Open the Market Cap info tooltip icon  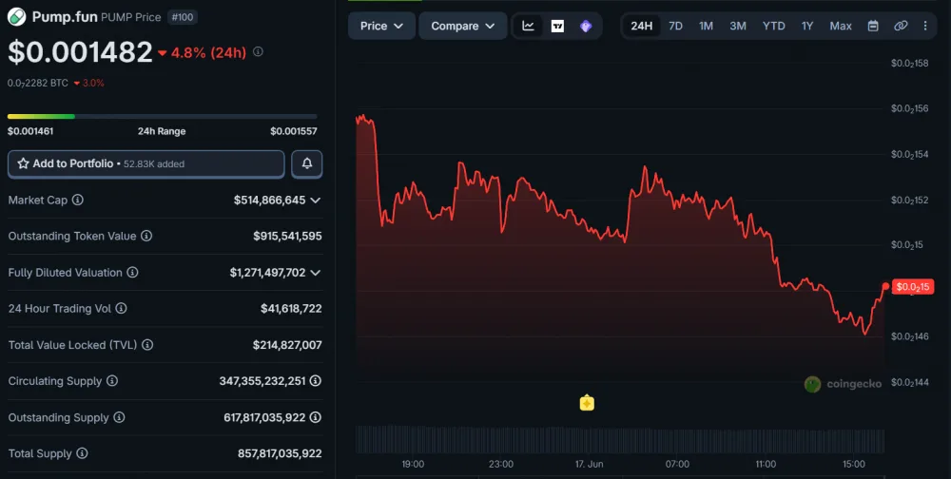78,200
